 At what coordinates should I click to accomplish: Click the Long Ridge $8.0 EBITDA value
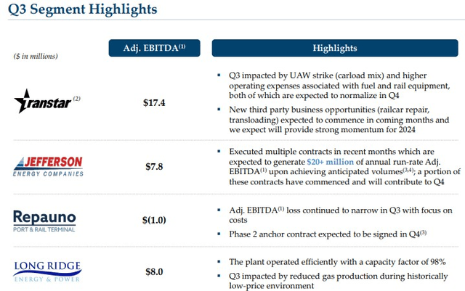154,271
